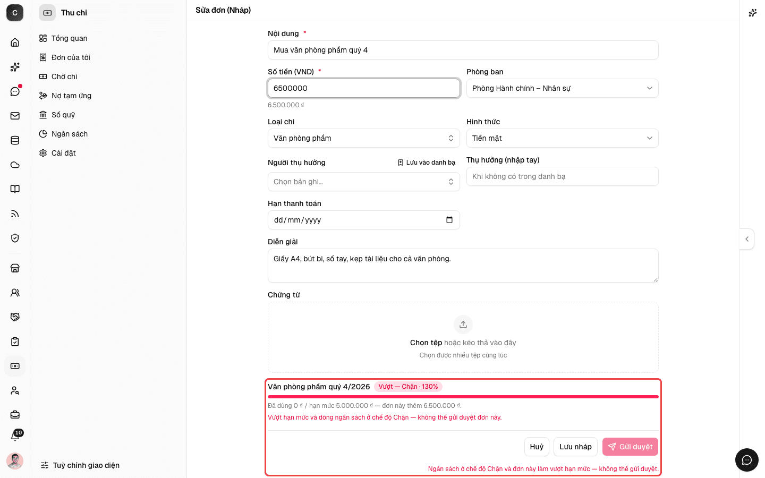Open the chat bubble button at bottom right

tap(747, 460)
